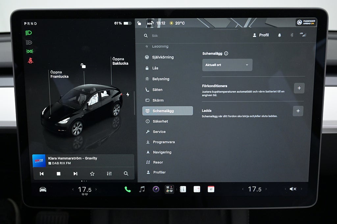Tap the car controls icon
The width and height of the screenshot is (337, 224).
(x=43, y=189)
